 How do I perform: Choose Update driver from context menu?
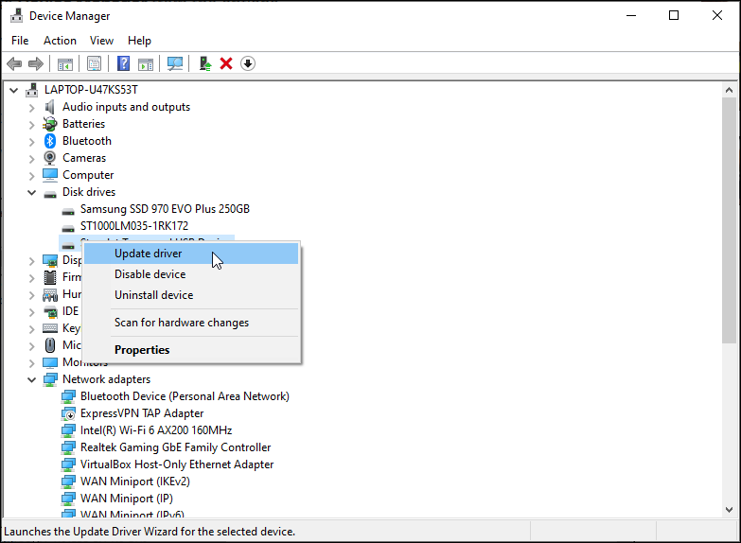(x=149, y=254)
